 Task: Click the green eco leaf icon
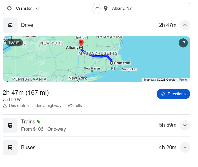pyautogui.click(x=39, y=122)
